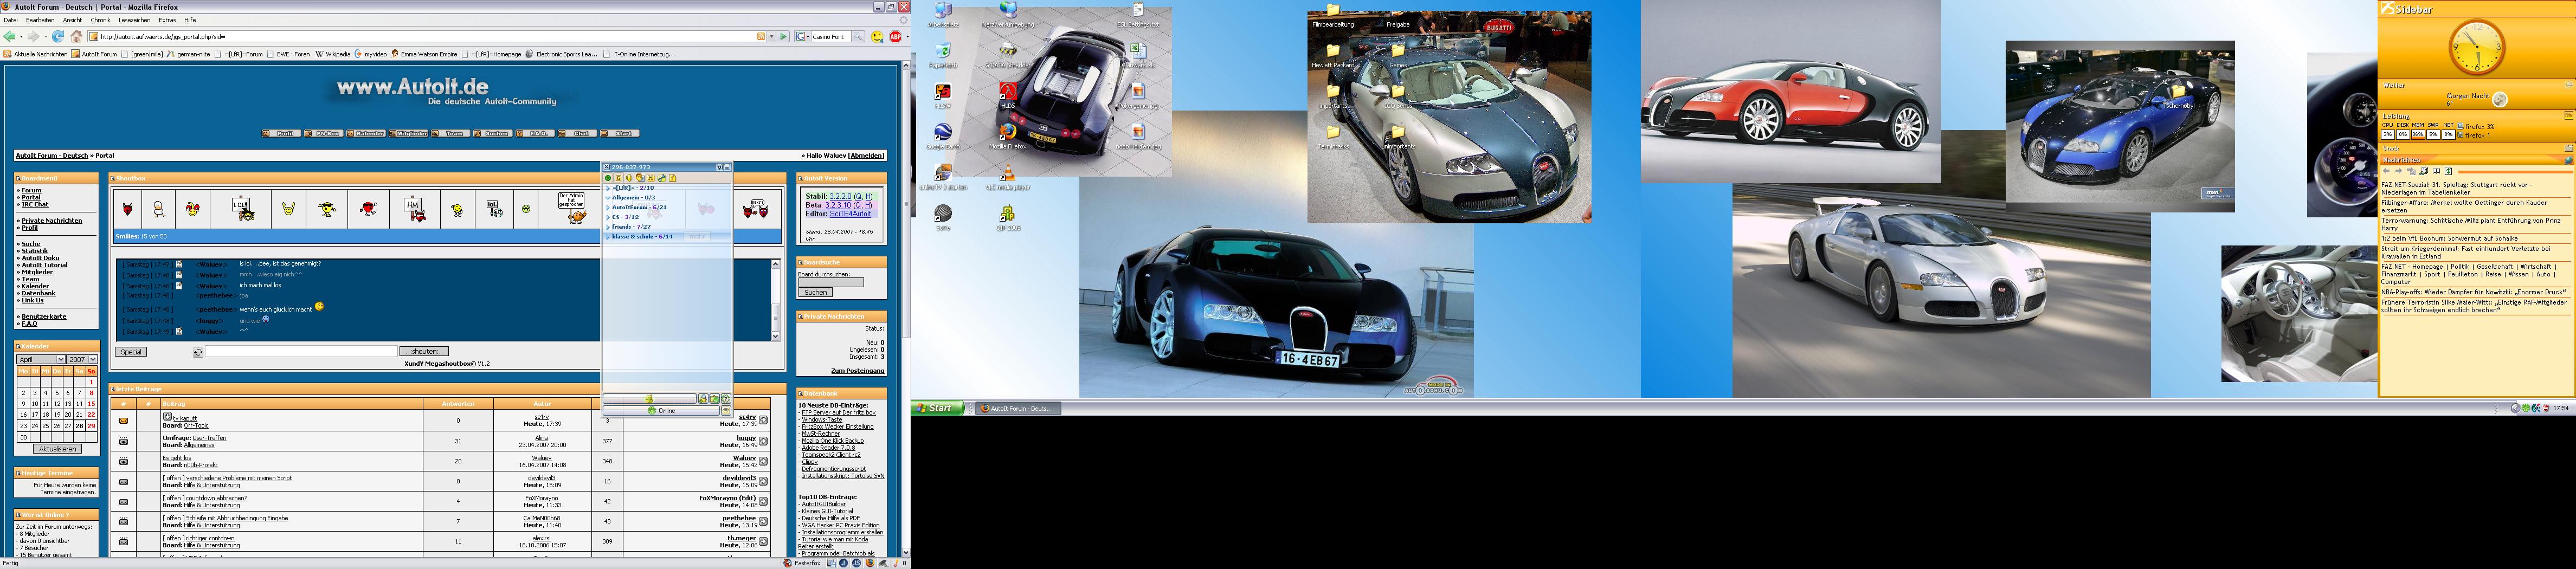Open the calendar month dropdown
Viewport: 2576px width, 569px height.
point(41,359)
